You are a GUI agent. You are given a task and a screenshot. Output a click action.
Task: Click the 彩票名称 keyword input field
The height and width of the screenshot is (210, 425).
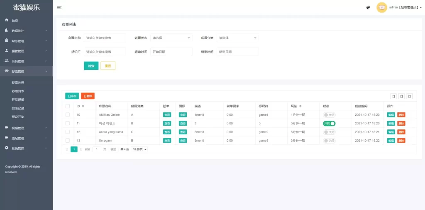(105, 38)
